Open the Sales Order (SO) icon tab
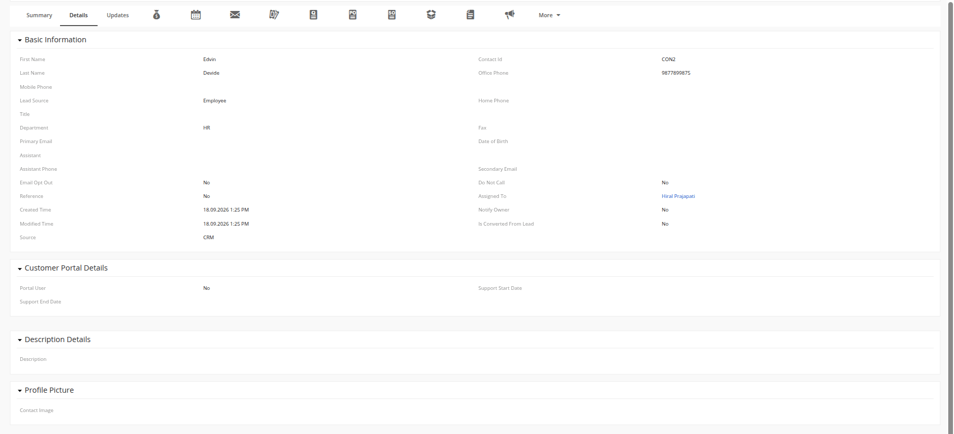Viewport: 954px width, 434px height. coord(392,15)
